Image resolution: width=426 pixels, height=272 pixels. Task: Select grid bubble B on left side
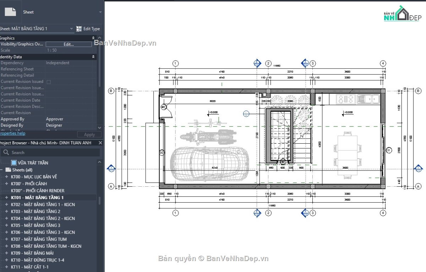(x=111, y=91)
